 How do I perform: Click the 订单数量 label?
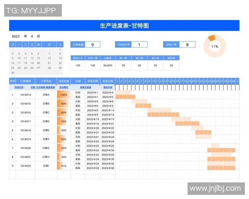(78, 45)
